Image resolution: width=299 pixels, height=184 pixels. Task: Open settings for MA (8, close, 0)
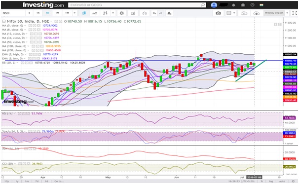click(x=35, y=30)
